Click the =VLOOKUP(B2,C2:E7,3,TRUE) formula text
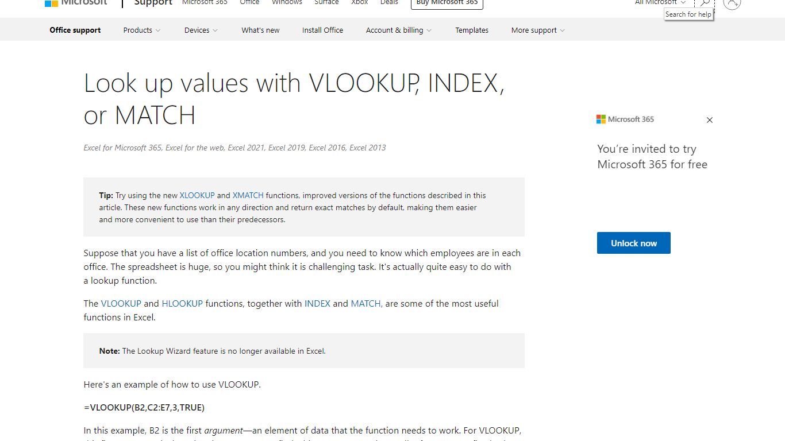 [x=144, y=407]
